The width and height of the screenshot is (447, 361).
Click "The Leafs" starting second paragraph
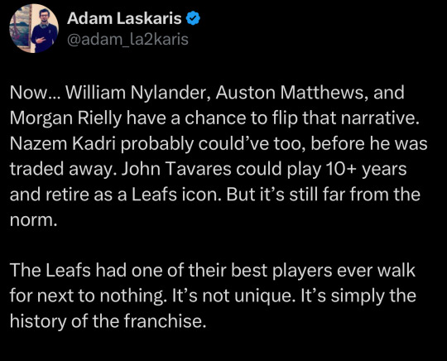(x=50, y=270)
